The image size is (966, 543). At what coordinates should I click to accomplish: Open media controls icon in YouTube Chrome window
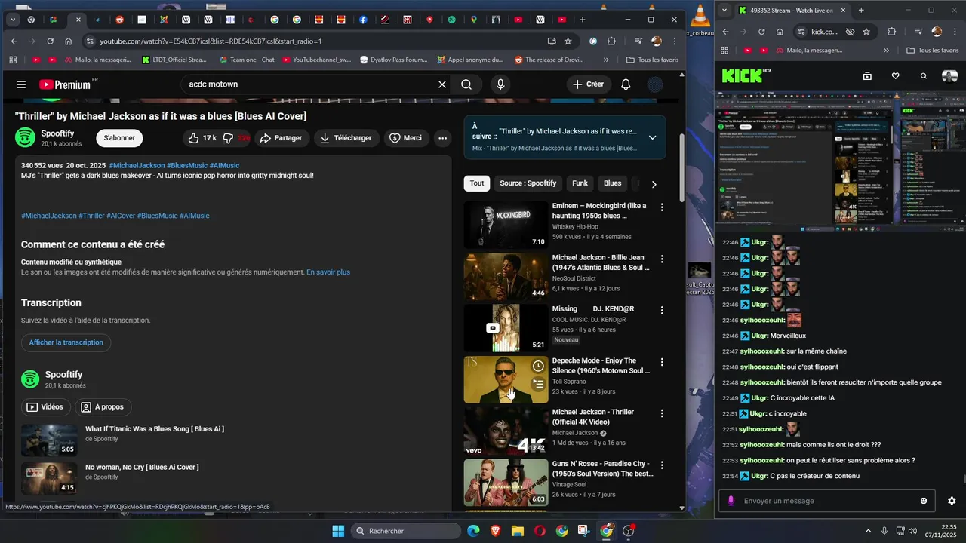click(x=638, y=41)
